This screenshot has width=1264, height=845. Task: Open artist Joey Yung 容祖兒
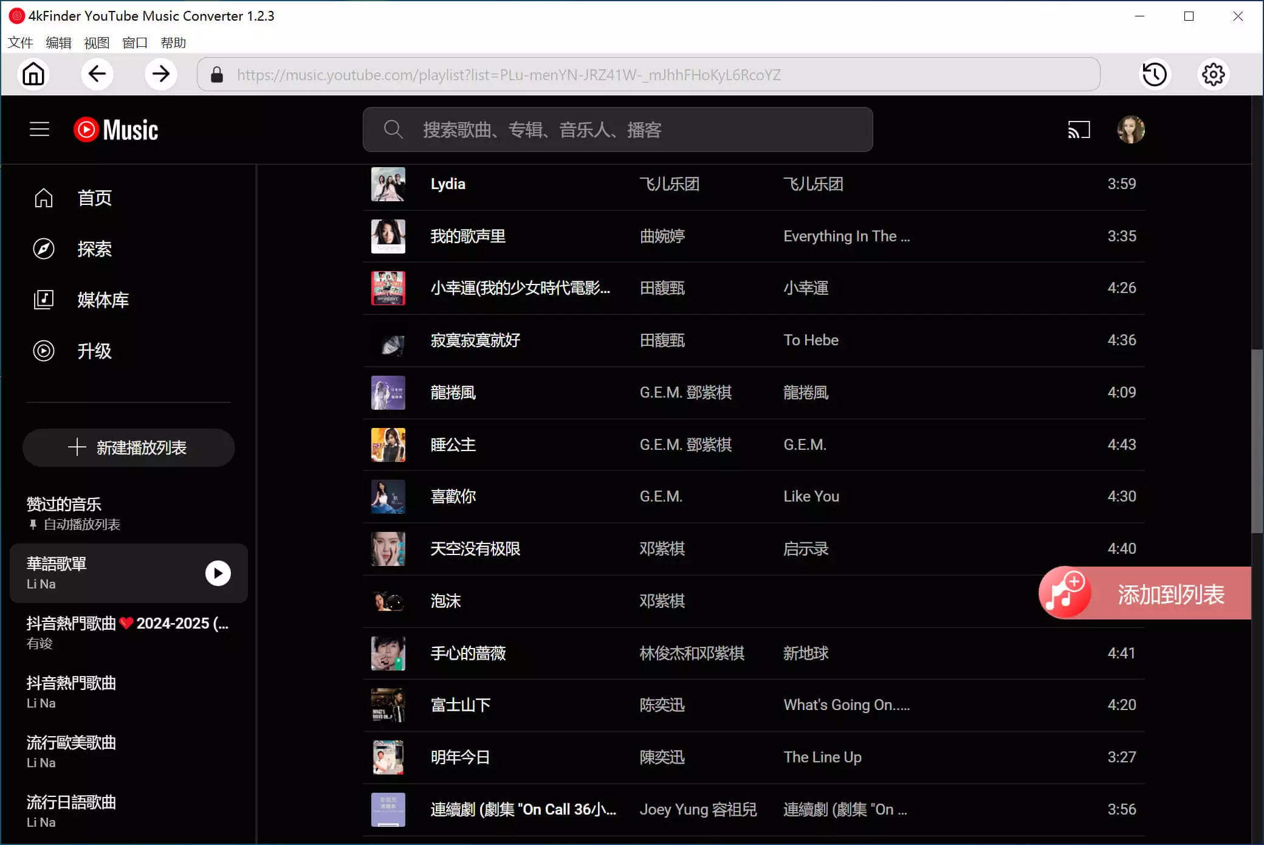[x=698, y=810]
